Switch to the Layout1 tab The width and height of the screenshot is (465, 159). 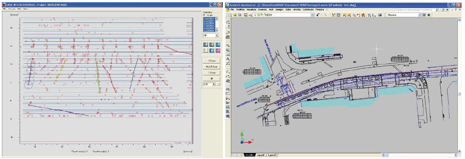click(x=261, y=155)
